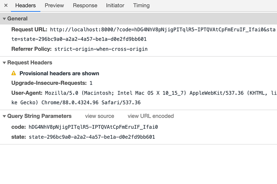Screen dimensions: 277x184
Task: Click the 'view URL encoded' link
Action: (150, 116)
